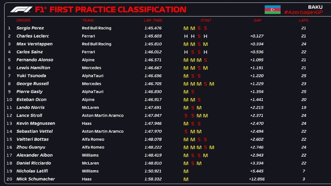The height and width of the screenshot is (186, 331).
Task: Click Mick Schumacher's medium tyre icon
Action: coord(186,179)
